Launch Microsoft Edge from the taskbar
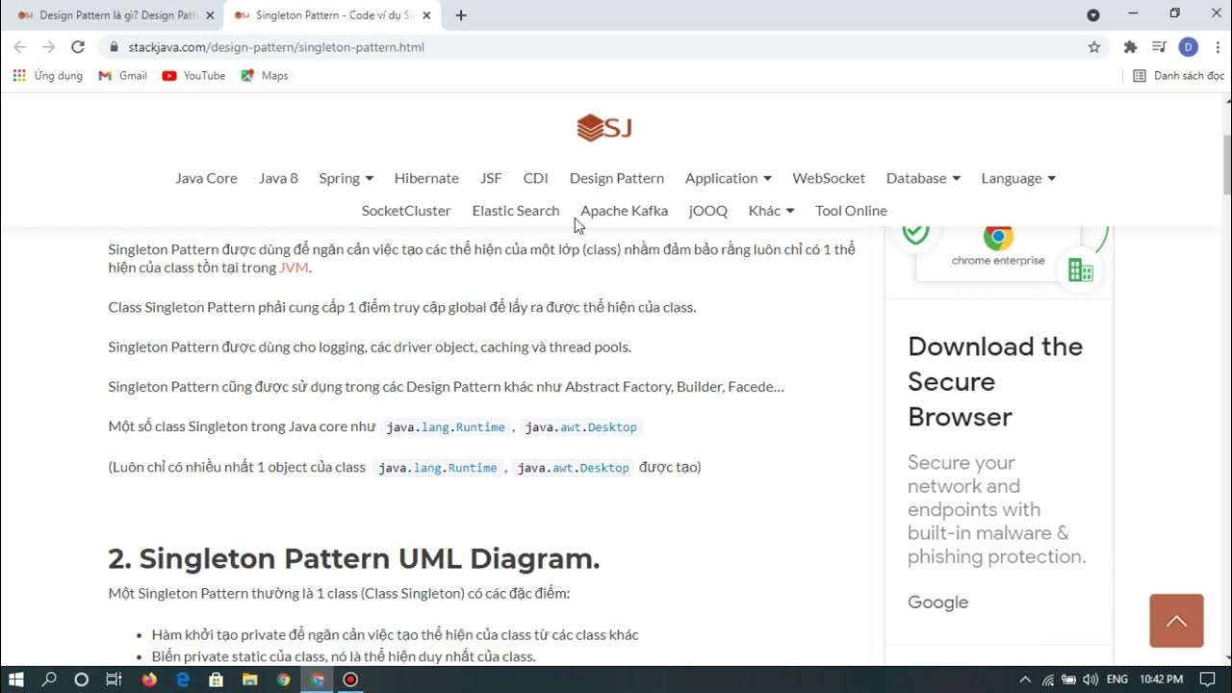The image size is (1232, 693). [x=183, y=680]
